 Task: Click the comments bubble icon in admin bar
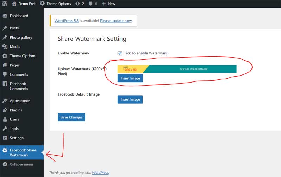point(91,4)
